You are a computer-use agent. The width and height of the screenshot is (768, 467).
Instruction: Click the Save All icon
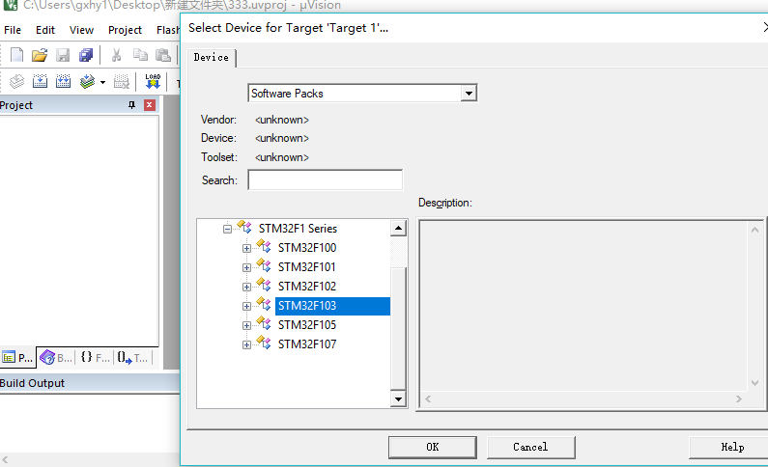tap(86, 55)
